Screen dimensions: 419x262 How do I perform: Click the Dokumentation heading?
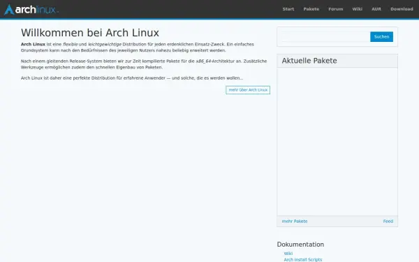click(x=300, y=245)
